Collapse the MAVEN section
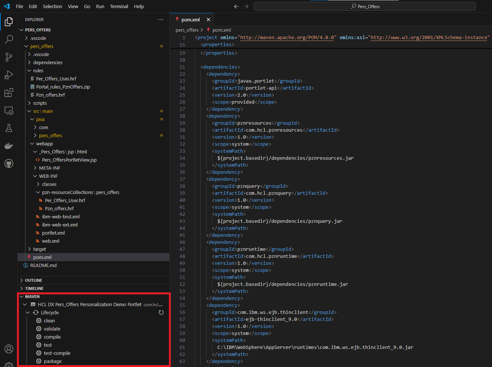492x367 pixels. tap(32, 297)
